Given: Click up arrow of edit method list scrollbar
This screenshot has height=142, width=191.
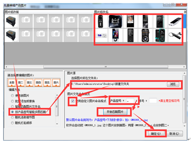Looking at the screenshot, I should (57, 95).
